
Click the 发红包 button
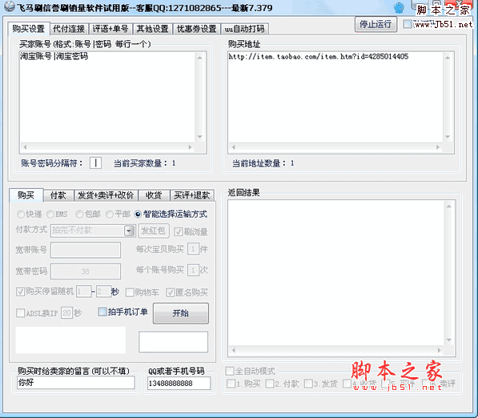point(154,231)
